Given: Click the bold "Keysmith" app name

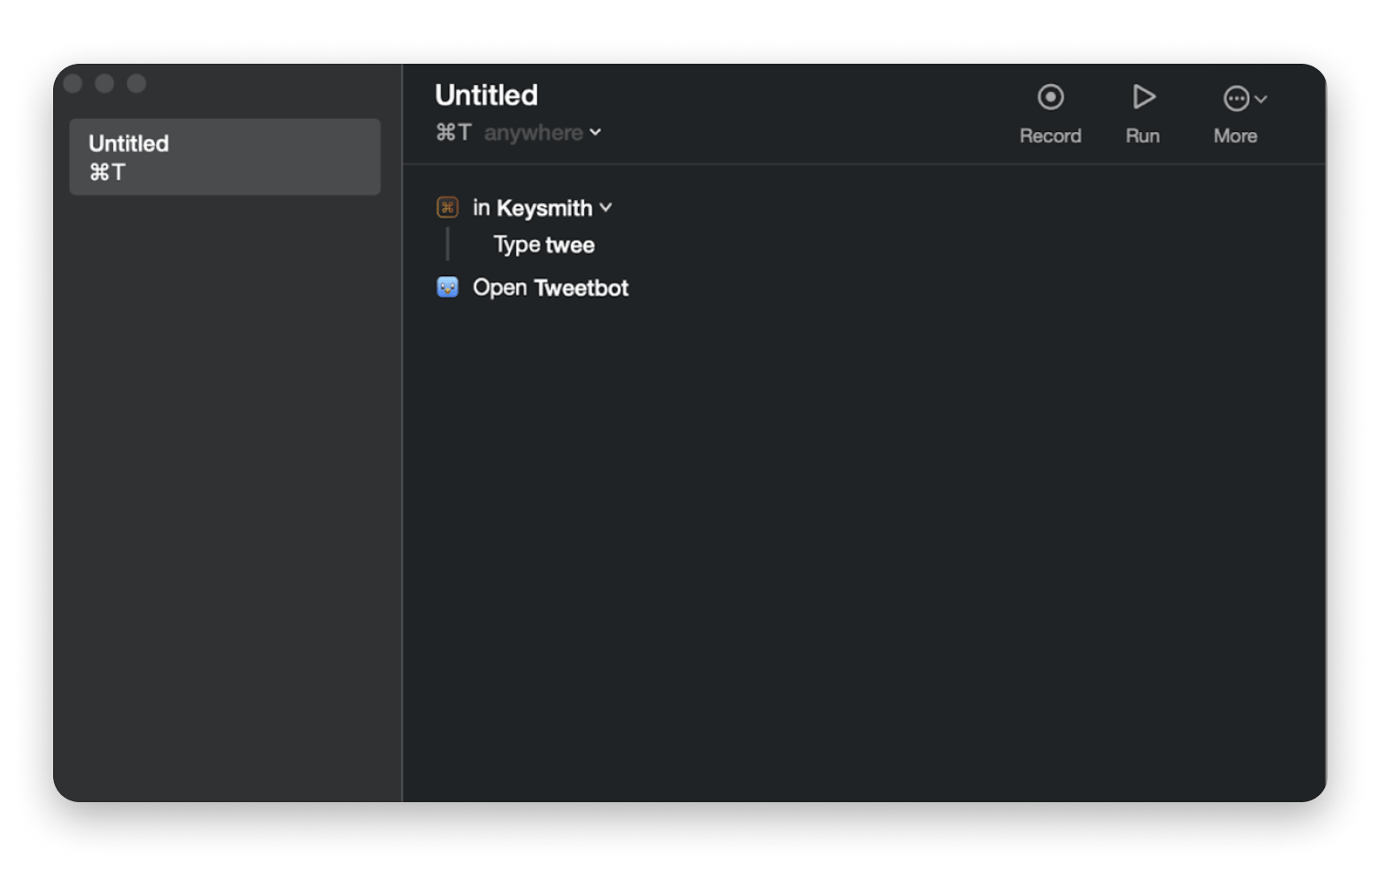Looking at the screenshot, I should tap(544, 208).
